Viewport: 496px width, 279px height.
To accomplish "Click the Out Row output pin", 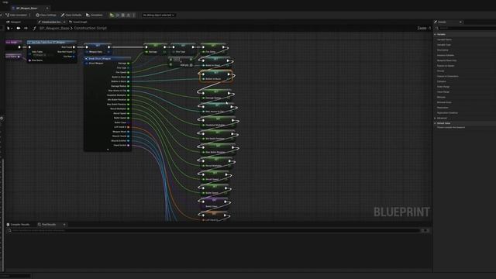I will (x=74, y=57).
